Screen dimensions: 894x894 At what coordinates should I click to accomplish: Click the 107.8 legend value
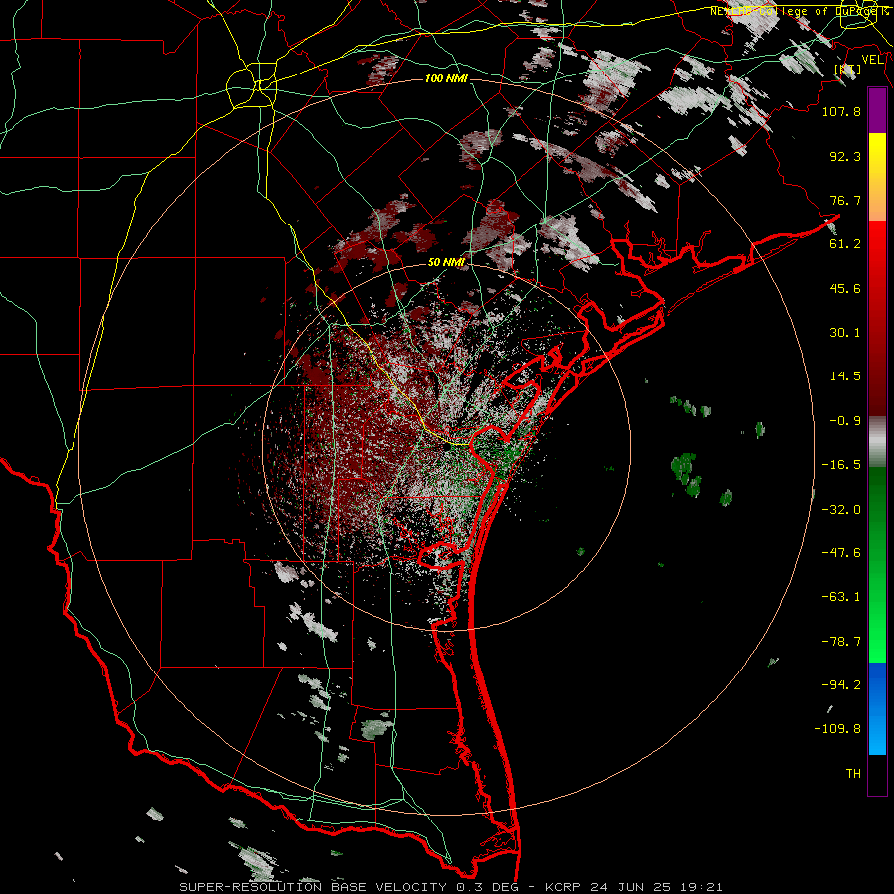click(x=841, y=111)
